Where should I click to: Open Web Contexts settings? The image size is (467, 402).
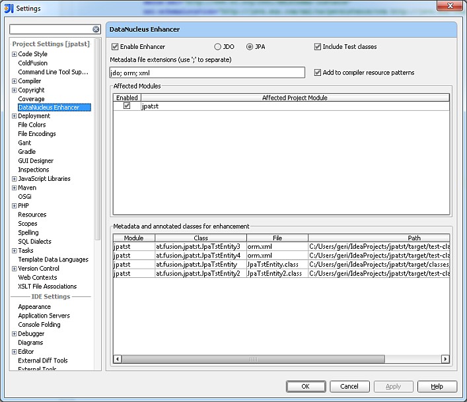click(38, 277)
